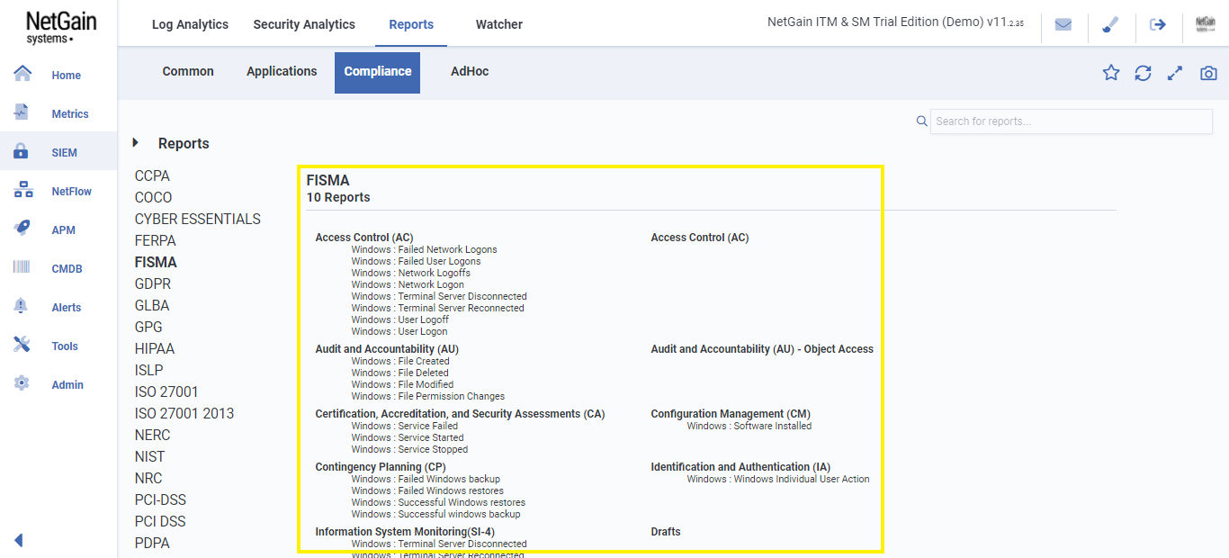Open Windows : Service Failed report
This screenshot has height=558, width=1229.
point(405,426)
